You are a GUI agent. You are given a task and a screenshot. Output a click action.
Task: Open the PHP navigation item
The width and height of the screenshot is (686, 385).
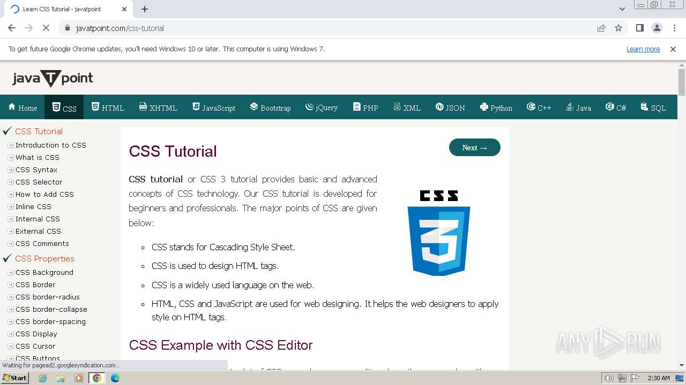366,107
